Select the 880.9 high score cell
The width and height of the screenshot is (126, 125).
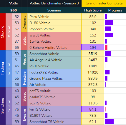coord(93,79)
